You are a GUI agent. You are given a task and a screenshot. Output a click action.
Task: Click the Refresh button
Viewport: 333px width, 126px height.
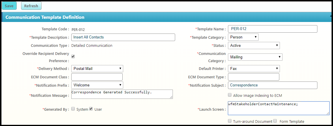tap(31, 6)
